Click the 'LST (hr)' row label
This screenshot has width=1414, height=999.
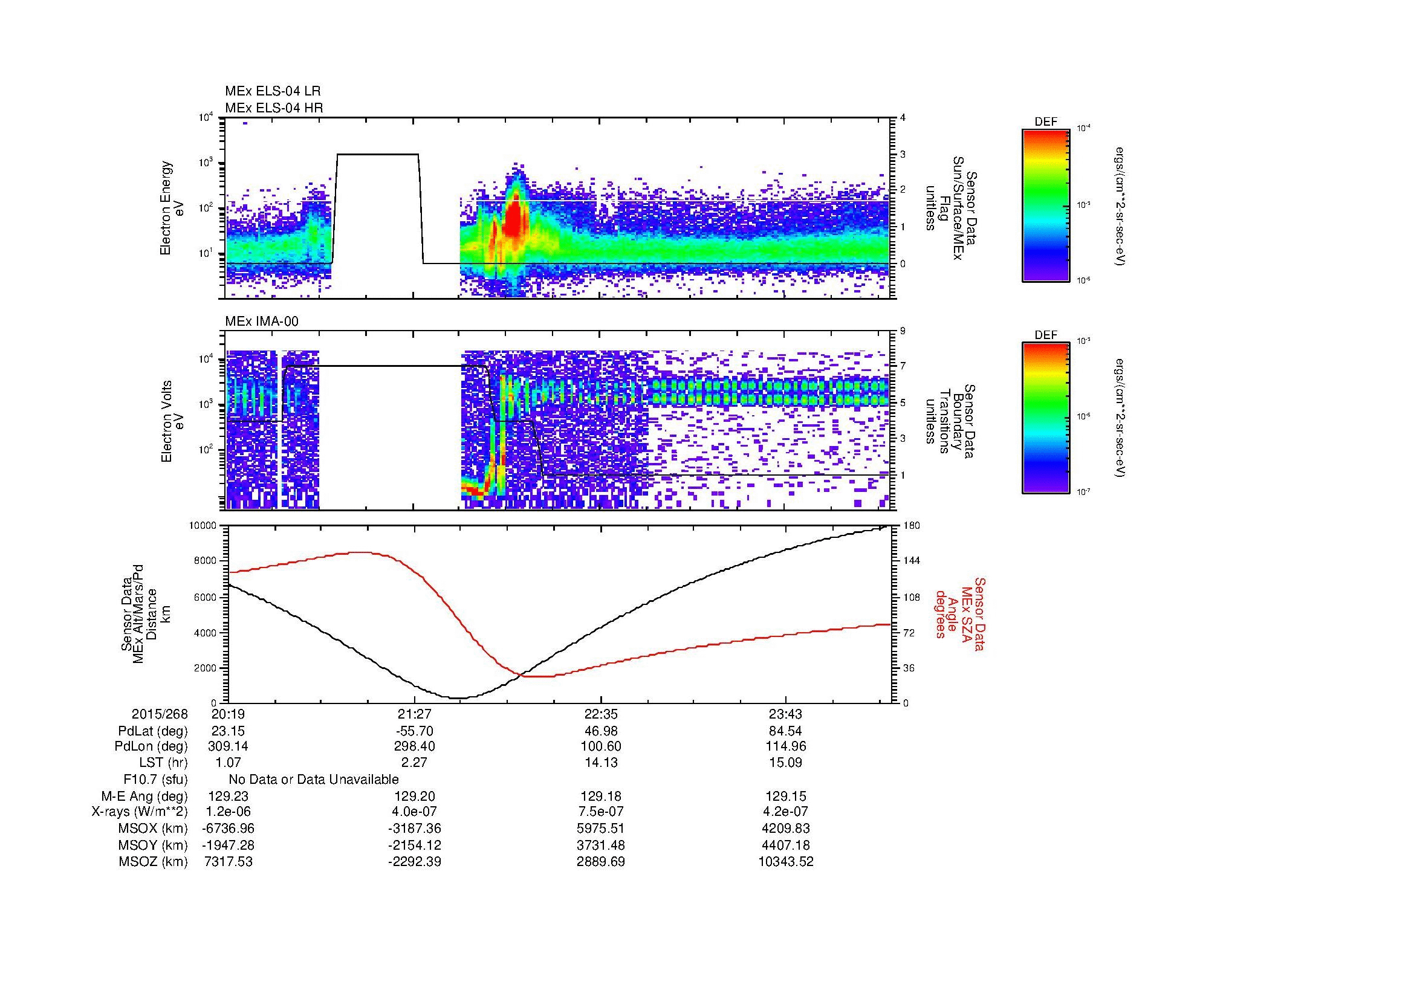(x=163, y=763)
